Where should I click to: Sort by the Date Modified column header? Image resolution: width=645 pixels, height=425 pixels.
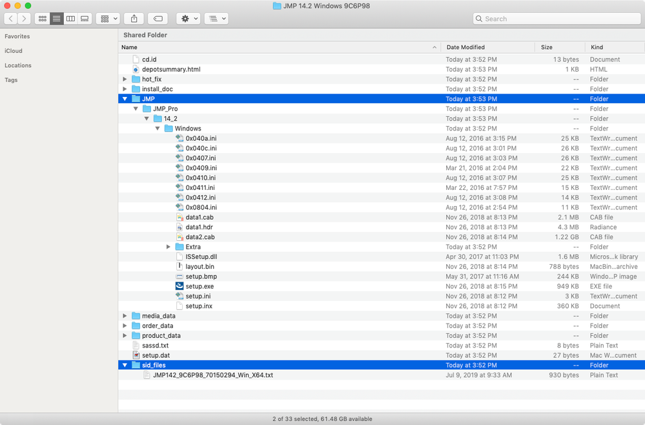point(488,47)
